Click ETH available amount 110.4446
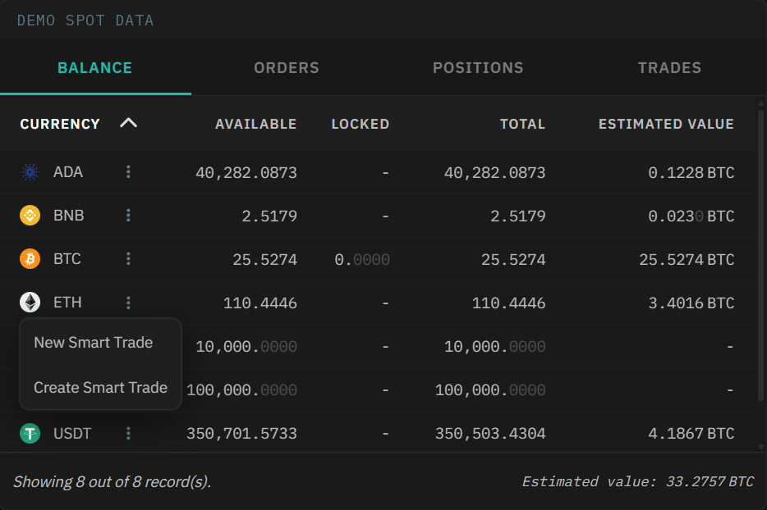The width and height of the screenshot is (767, 510). (260, 303)
